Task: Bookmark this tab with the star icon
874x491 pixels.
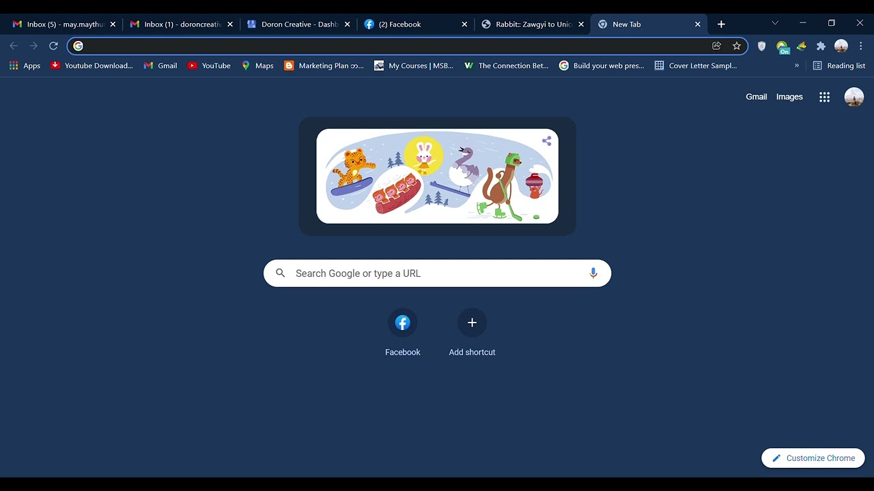Action: (737, 46)
